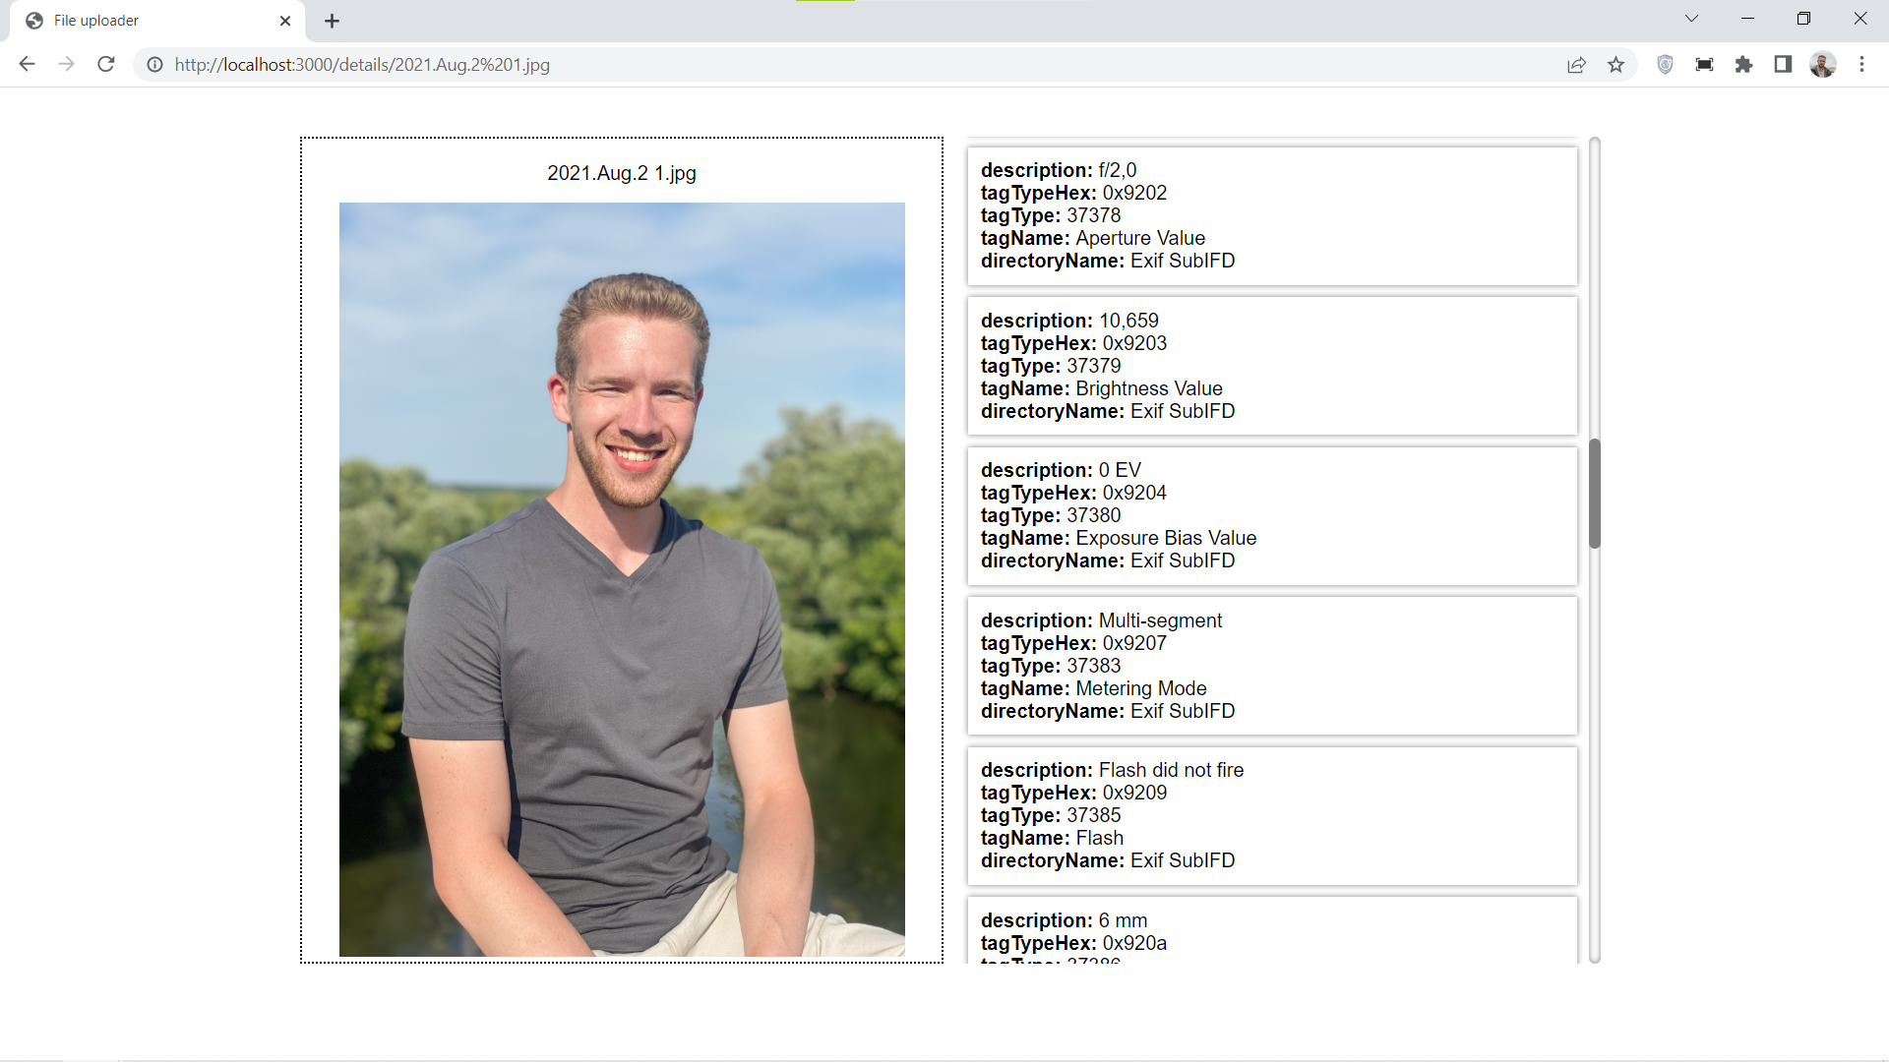Click the 2021.Aug.2 1.jpg photo preview
This screenshot has width=1889, height=1062.
click(622, 578)
